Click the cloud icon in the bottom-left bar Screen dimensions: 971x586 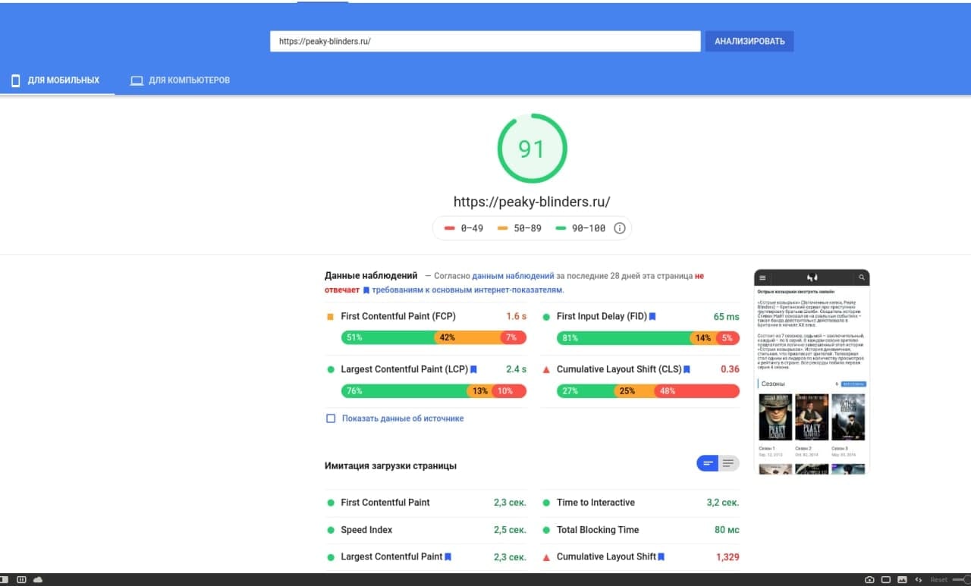click(38, 580)
